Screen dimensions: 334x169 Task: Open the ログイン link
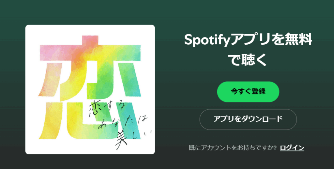tap(292, 148)
